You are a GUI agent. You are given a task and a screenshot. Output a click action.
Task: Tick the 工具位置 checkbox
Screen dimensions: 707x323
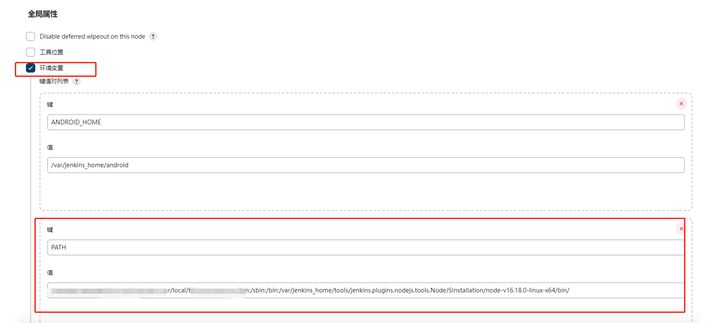(31, 52)
